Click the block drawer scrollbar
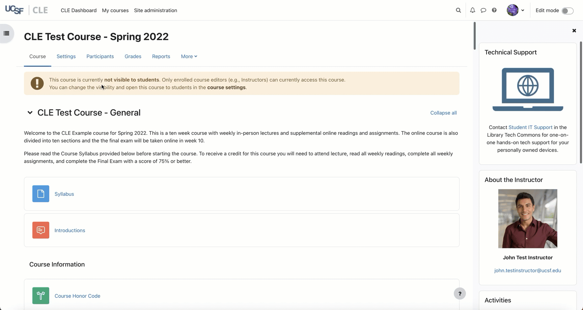The height and width of the screenshot is (310, 583). coord(581,102)
